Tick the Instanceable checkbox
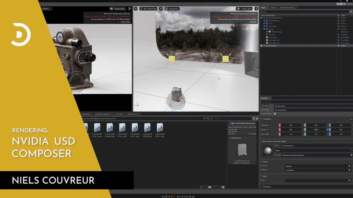Screen dimensions: 353x198 [275, 114]
